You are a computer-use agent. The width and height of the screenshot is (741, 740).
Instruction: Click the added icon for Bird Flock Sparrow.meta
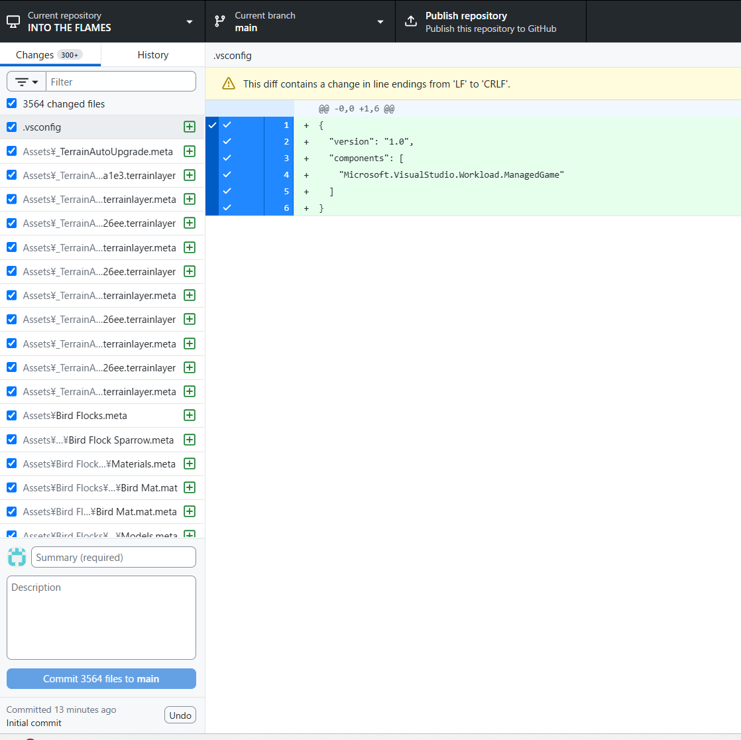coord(190,440)
